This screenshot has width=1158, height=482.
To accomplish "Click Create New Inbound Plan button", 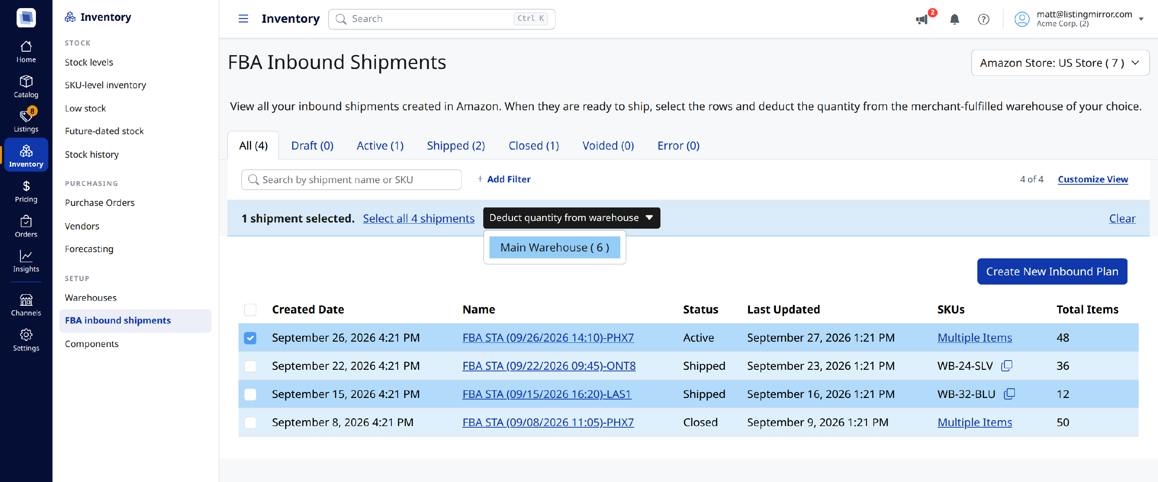I will tap(1051, 271).
